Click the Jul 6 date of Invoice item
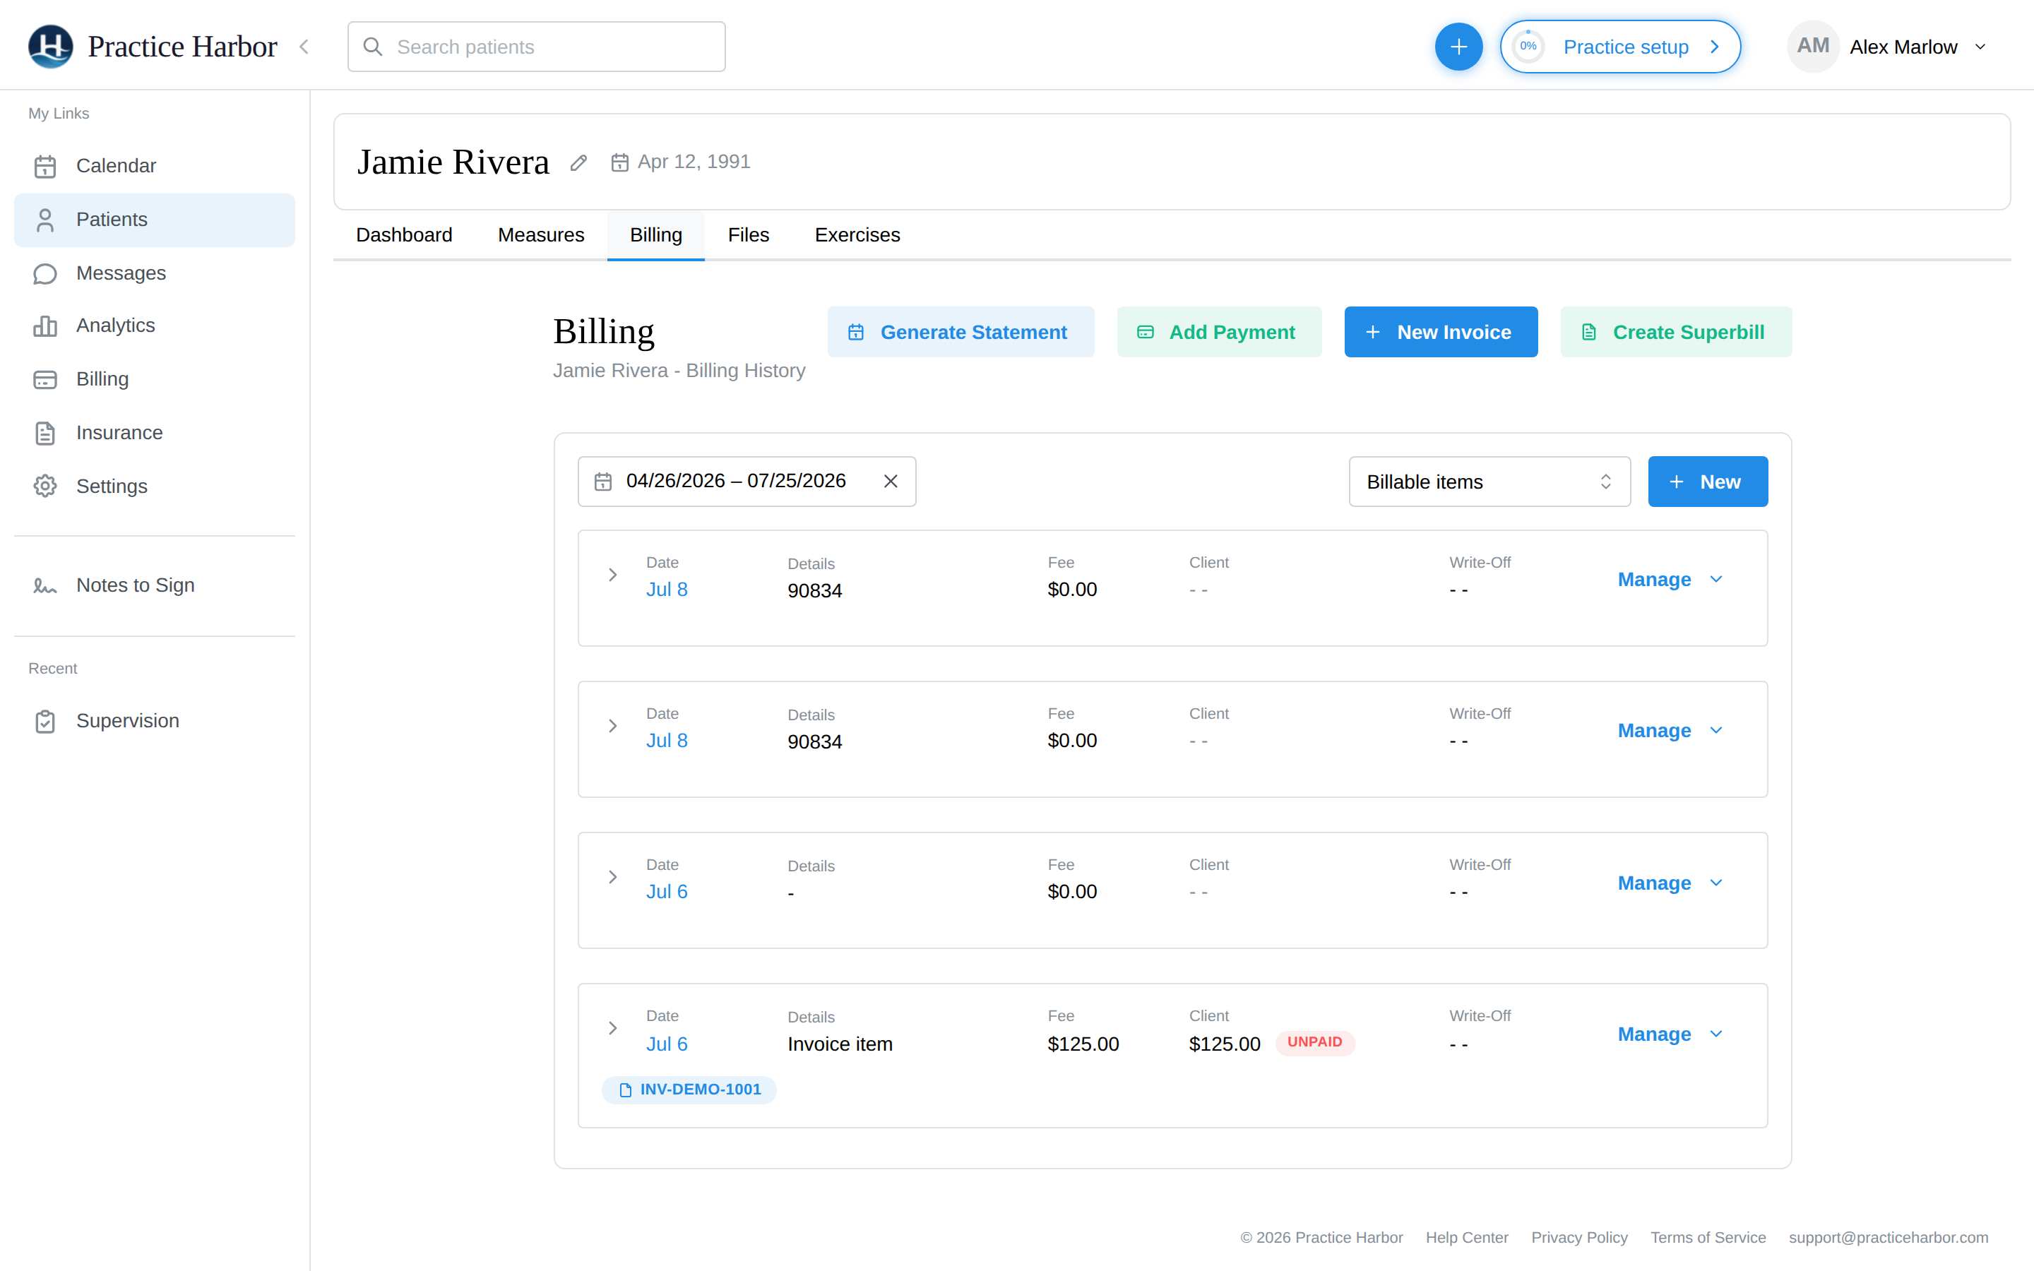 pos(667,1043)
